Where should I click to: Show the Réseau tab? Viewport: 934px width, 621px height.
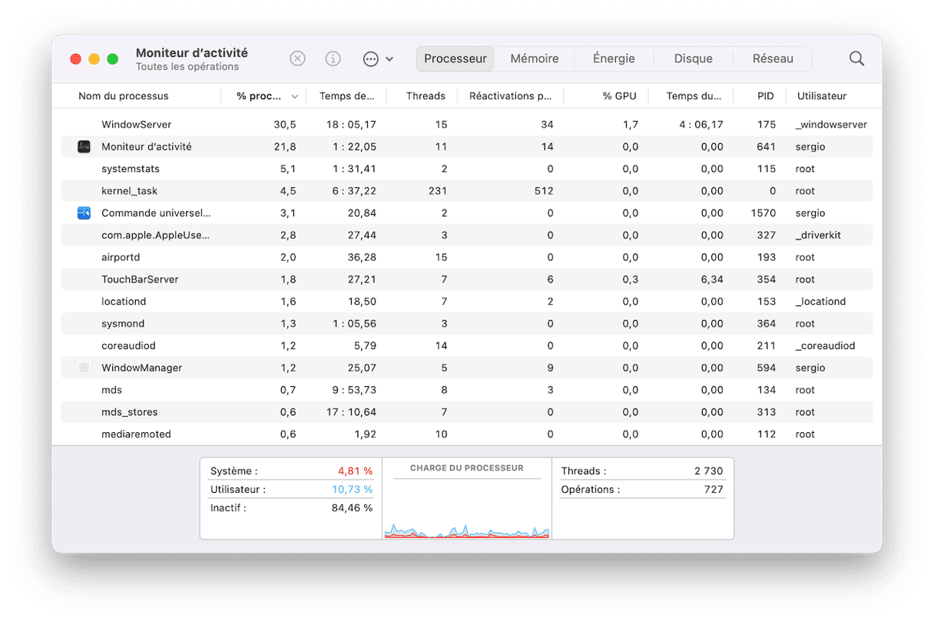point(773,59)
